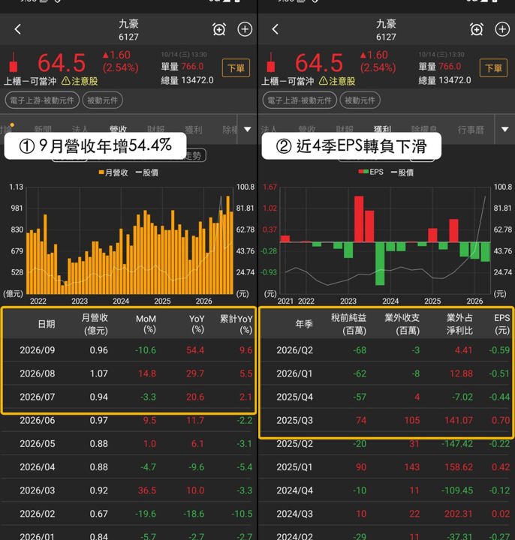The height and width of the screenshot is (540, 515).
Task: Tap 下單 order button in right panel
Action: (x=493, y=67)
